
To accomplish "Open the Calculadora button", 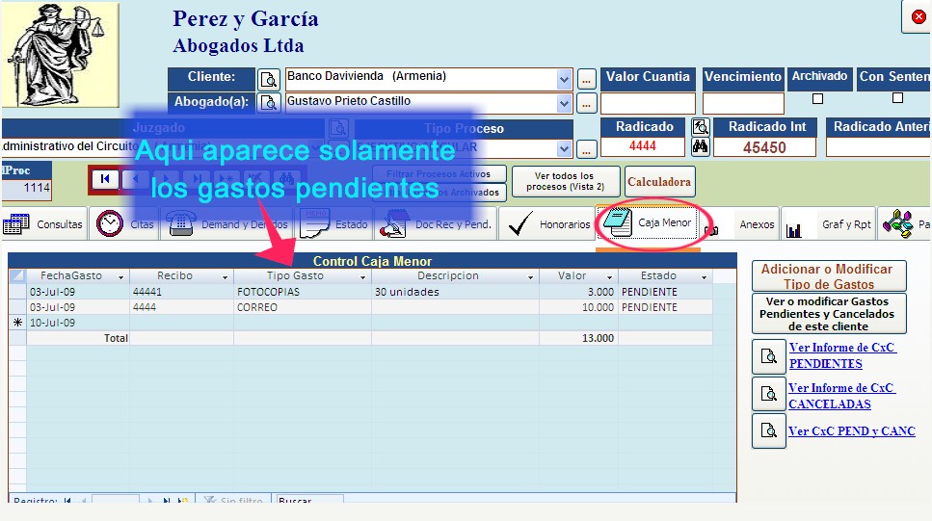I will [659, 182].
